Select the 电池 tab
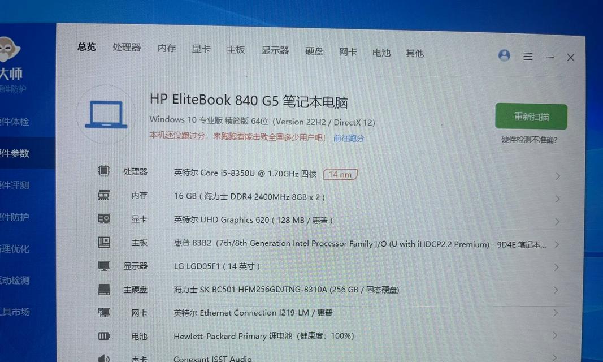This screenshot has height=362, width=603. [x=381, y=53]
